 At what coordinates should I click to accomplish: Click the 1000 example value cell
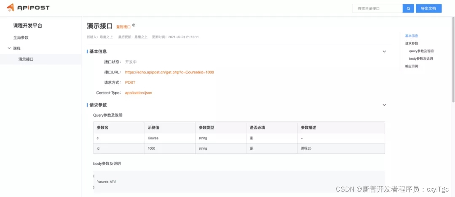point(170,148)
